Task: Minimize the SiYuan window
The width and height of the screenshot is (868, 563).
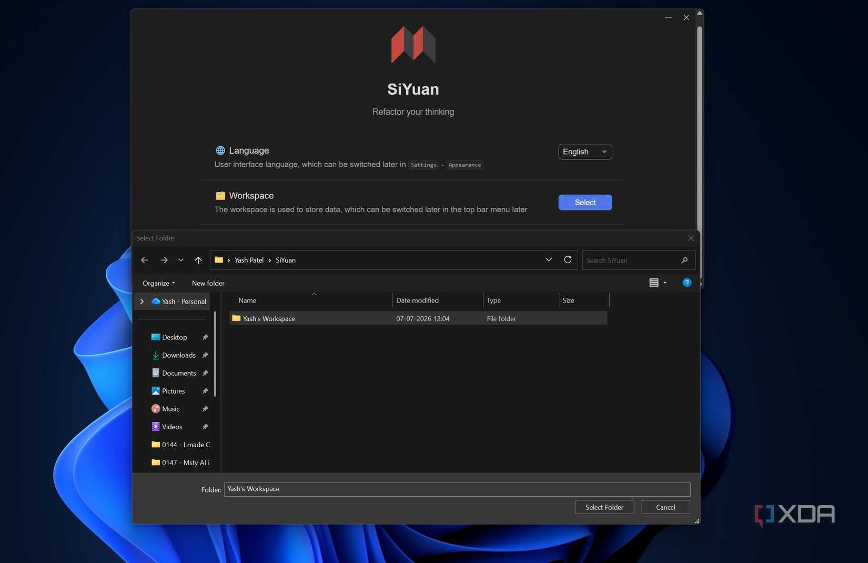Action: 668,17
